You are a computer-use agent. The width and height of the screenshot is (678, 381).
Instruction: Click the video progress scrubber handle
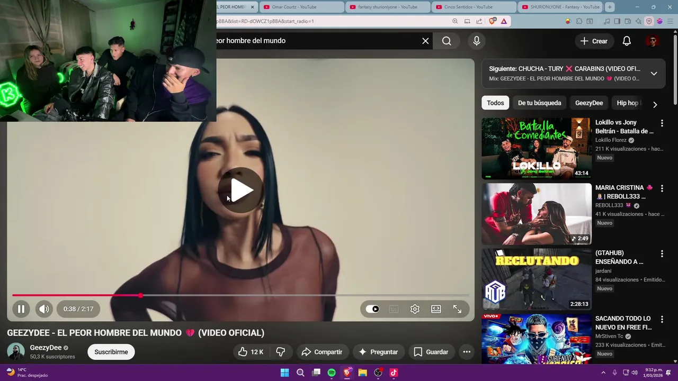[140, 295]
